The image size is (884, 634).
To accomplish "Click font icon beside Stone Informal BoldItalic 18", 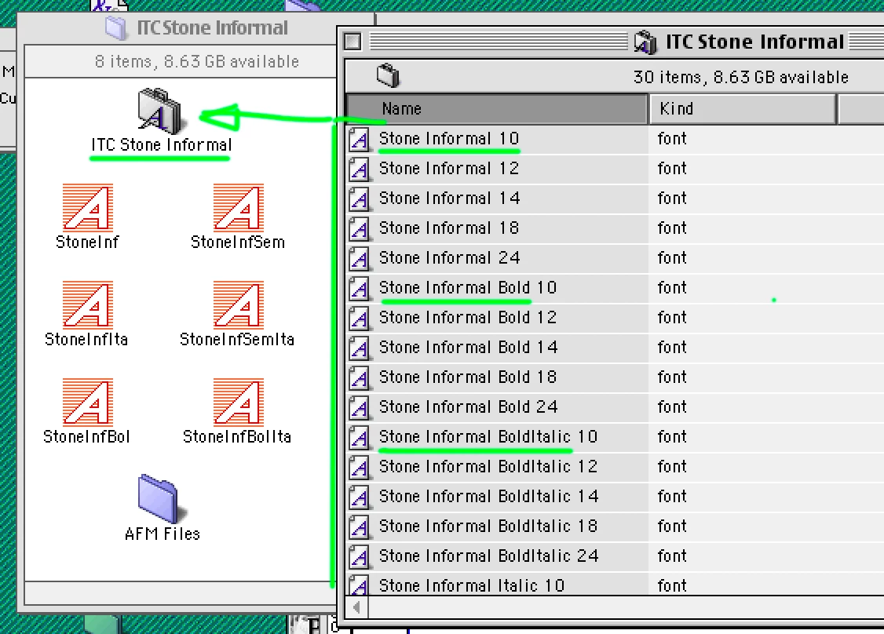I will [359, 528].
